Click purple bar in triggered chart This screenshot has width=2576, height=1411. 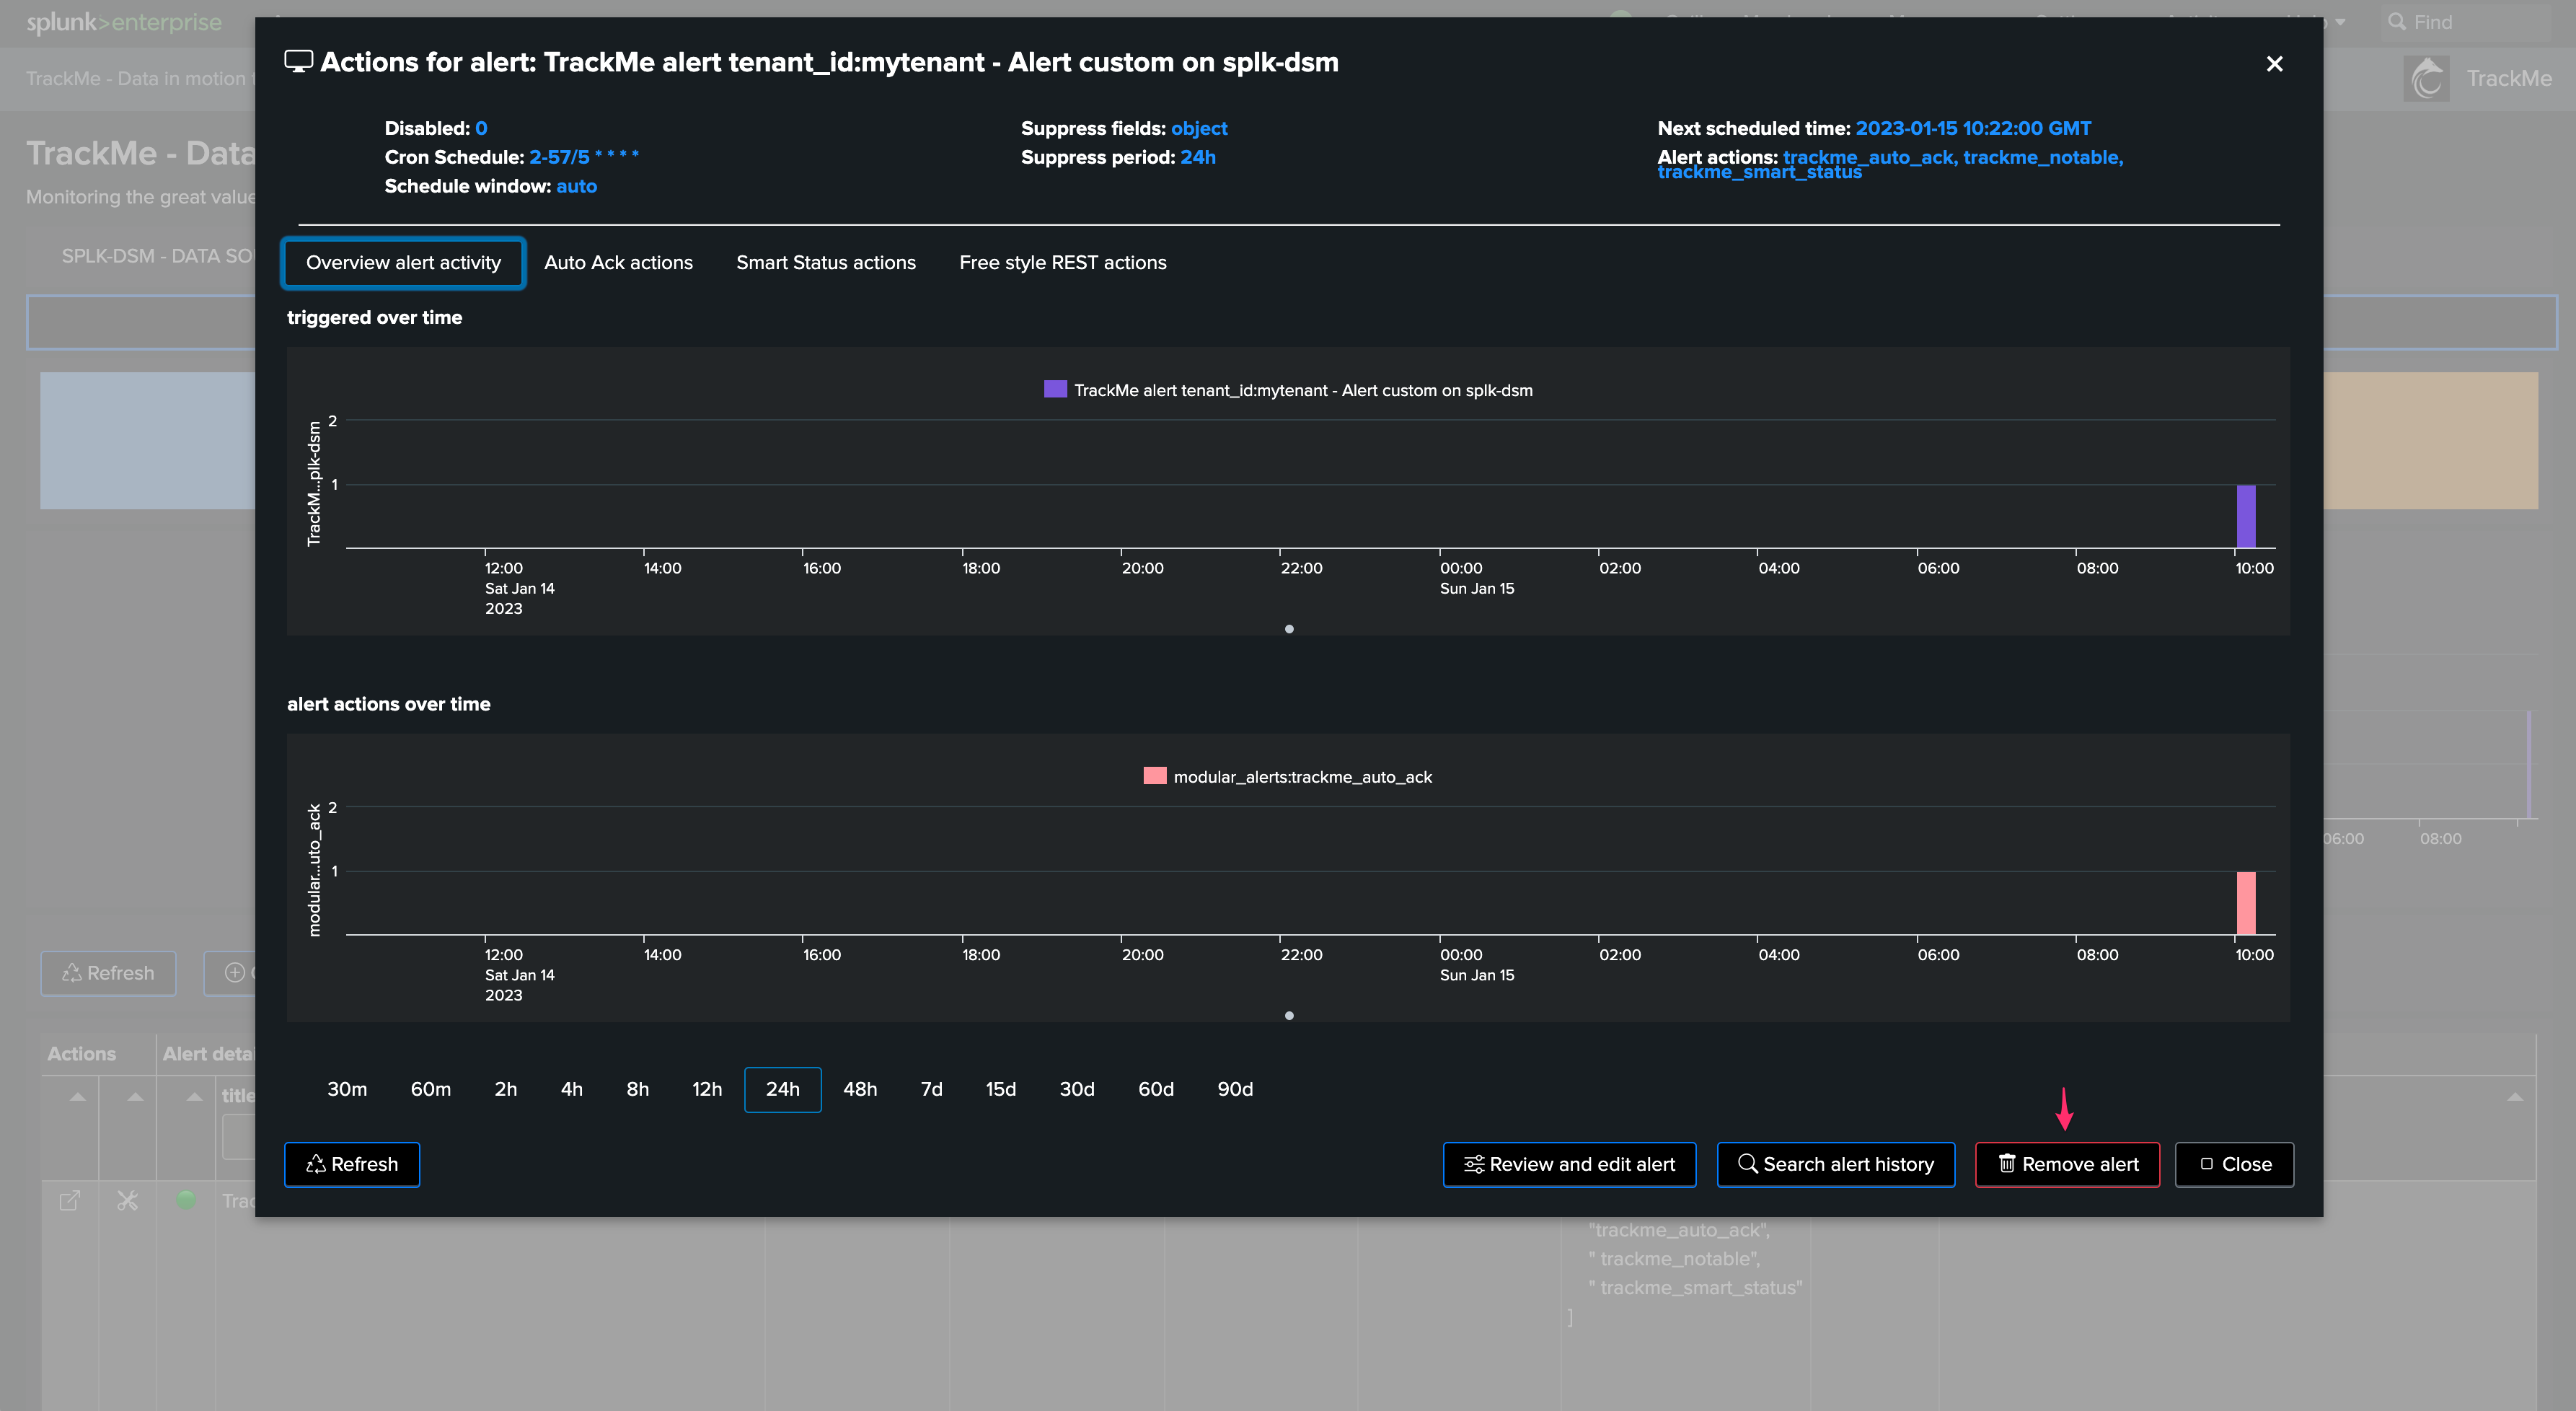(x=2245, y=516)
